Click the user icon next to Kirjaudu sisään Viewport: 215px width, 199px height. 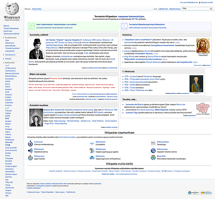click(x=200, y=3)
